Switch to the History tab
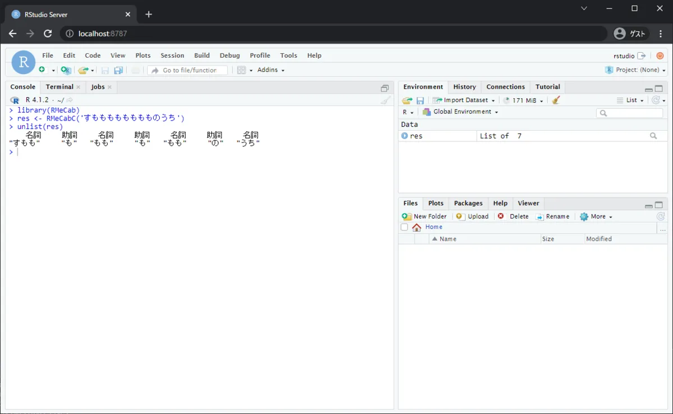This screenshot has width=673, height=414. pos(464,87)
